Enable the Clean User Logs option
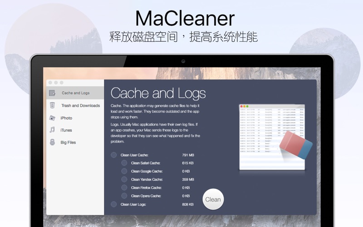 [x=114, y=204]
